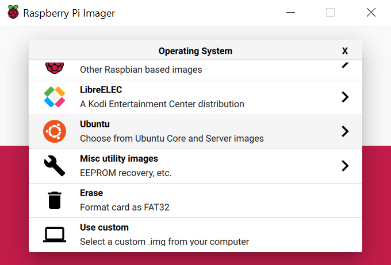Screen dimensions: 391x265
Task: Expand the Misc utility images chevron
Action: point(345,166)
